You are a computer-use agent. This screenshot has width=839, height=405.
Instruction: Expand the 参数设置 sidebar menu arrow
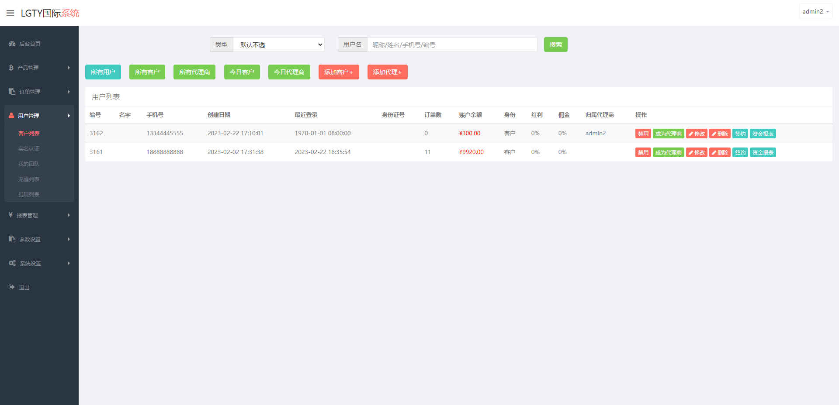69,239
